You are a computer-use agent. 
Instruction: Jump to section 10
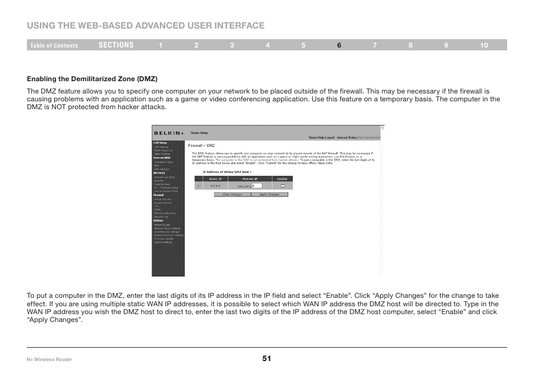[484, 45]
